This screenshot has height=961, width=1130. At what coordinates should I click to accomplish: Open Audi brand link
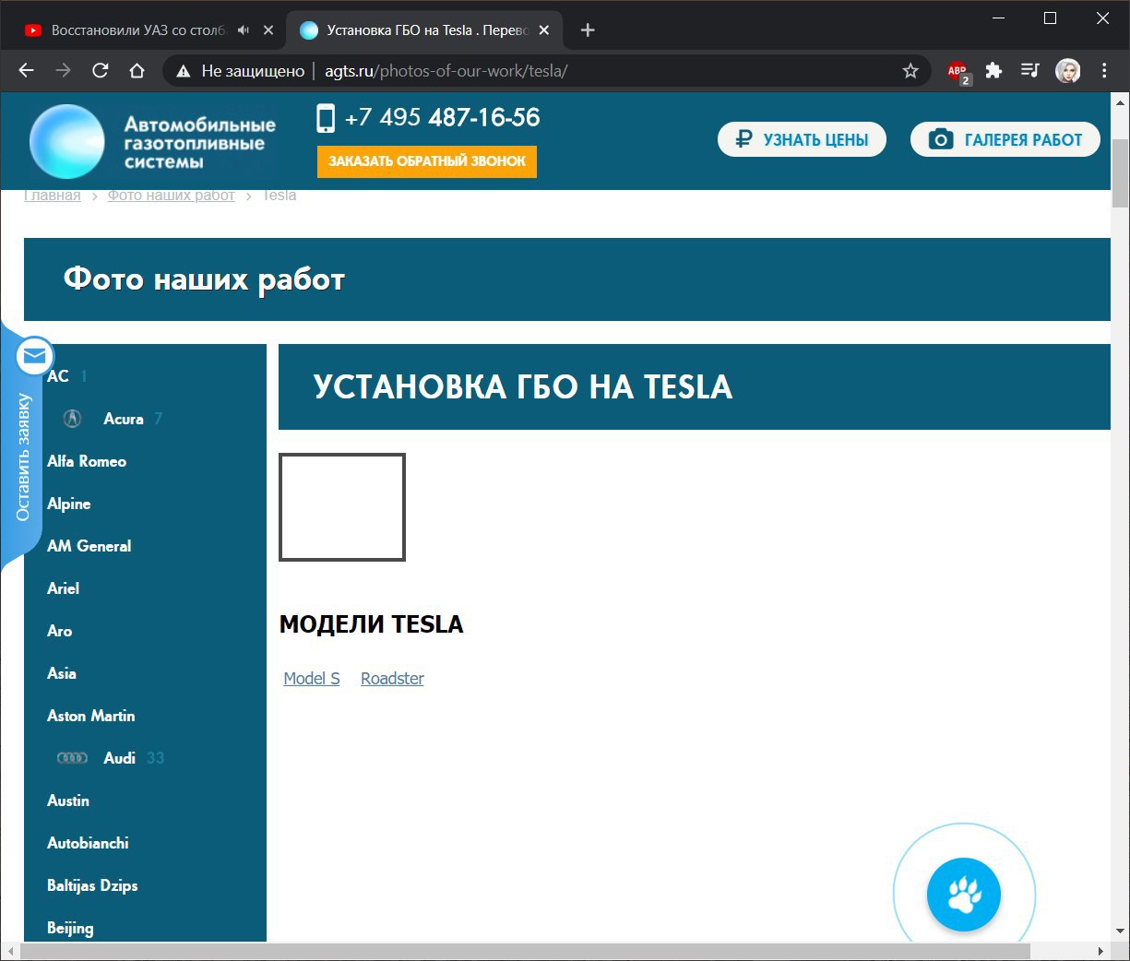coord(120,758)
